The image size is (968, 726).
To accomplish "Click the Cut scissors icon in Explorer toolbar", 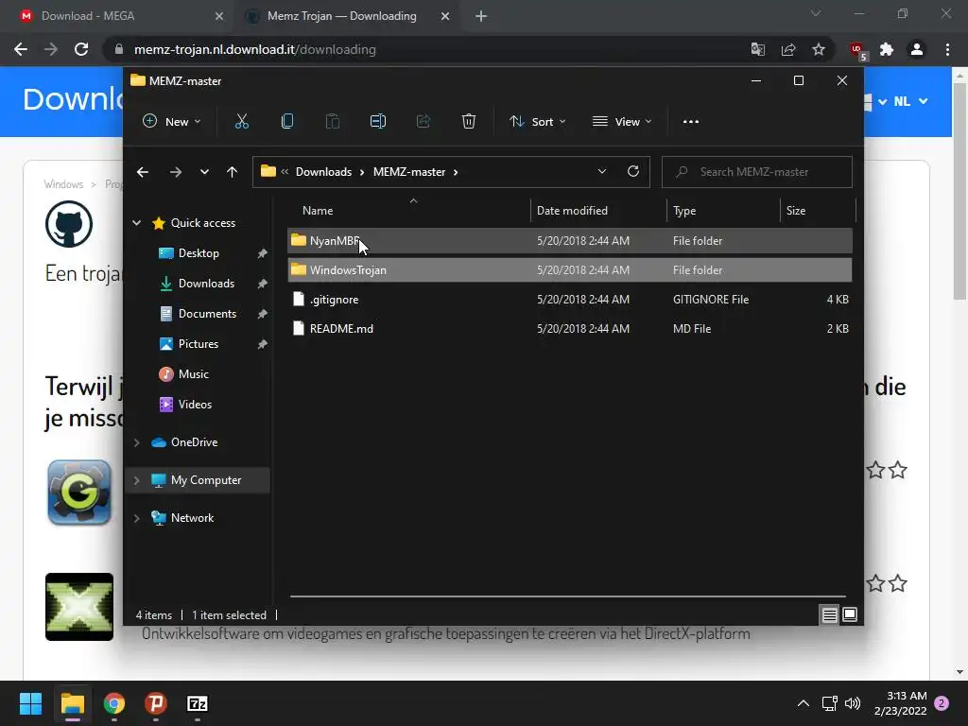I will tap(241, 122).
